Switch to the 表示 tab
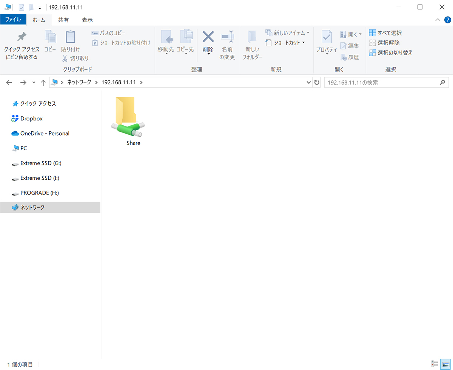453x370 pixels. 87,20
